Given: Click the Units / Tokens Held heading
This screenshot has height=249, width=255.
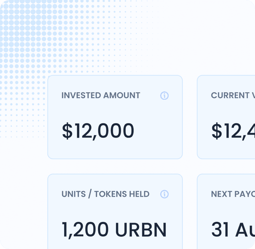Looking at the screenshot, I should coord(106,194).
